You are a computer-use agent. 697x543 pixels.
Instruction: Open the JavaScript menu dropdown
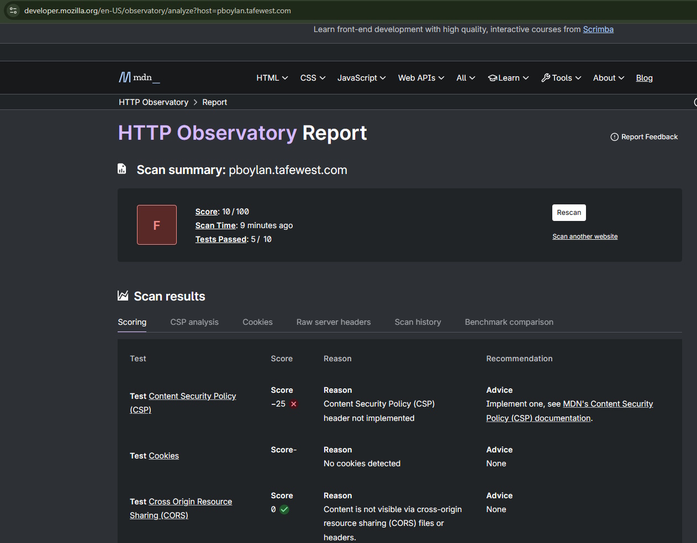click(x=361, y=78)
